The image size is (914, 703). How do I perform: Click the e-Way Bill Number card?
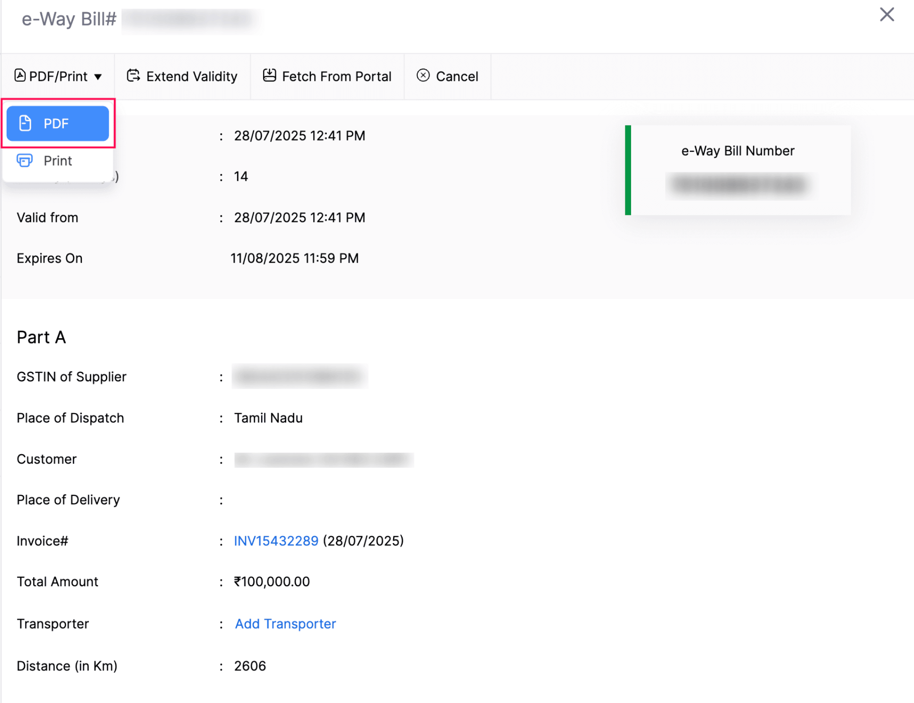(x=738, y=169)
